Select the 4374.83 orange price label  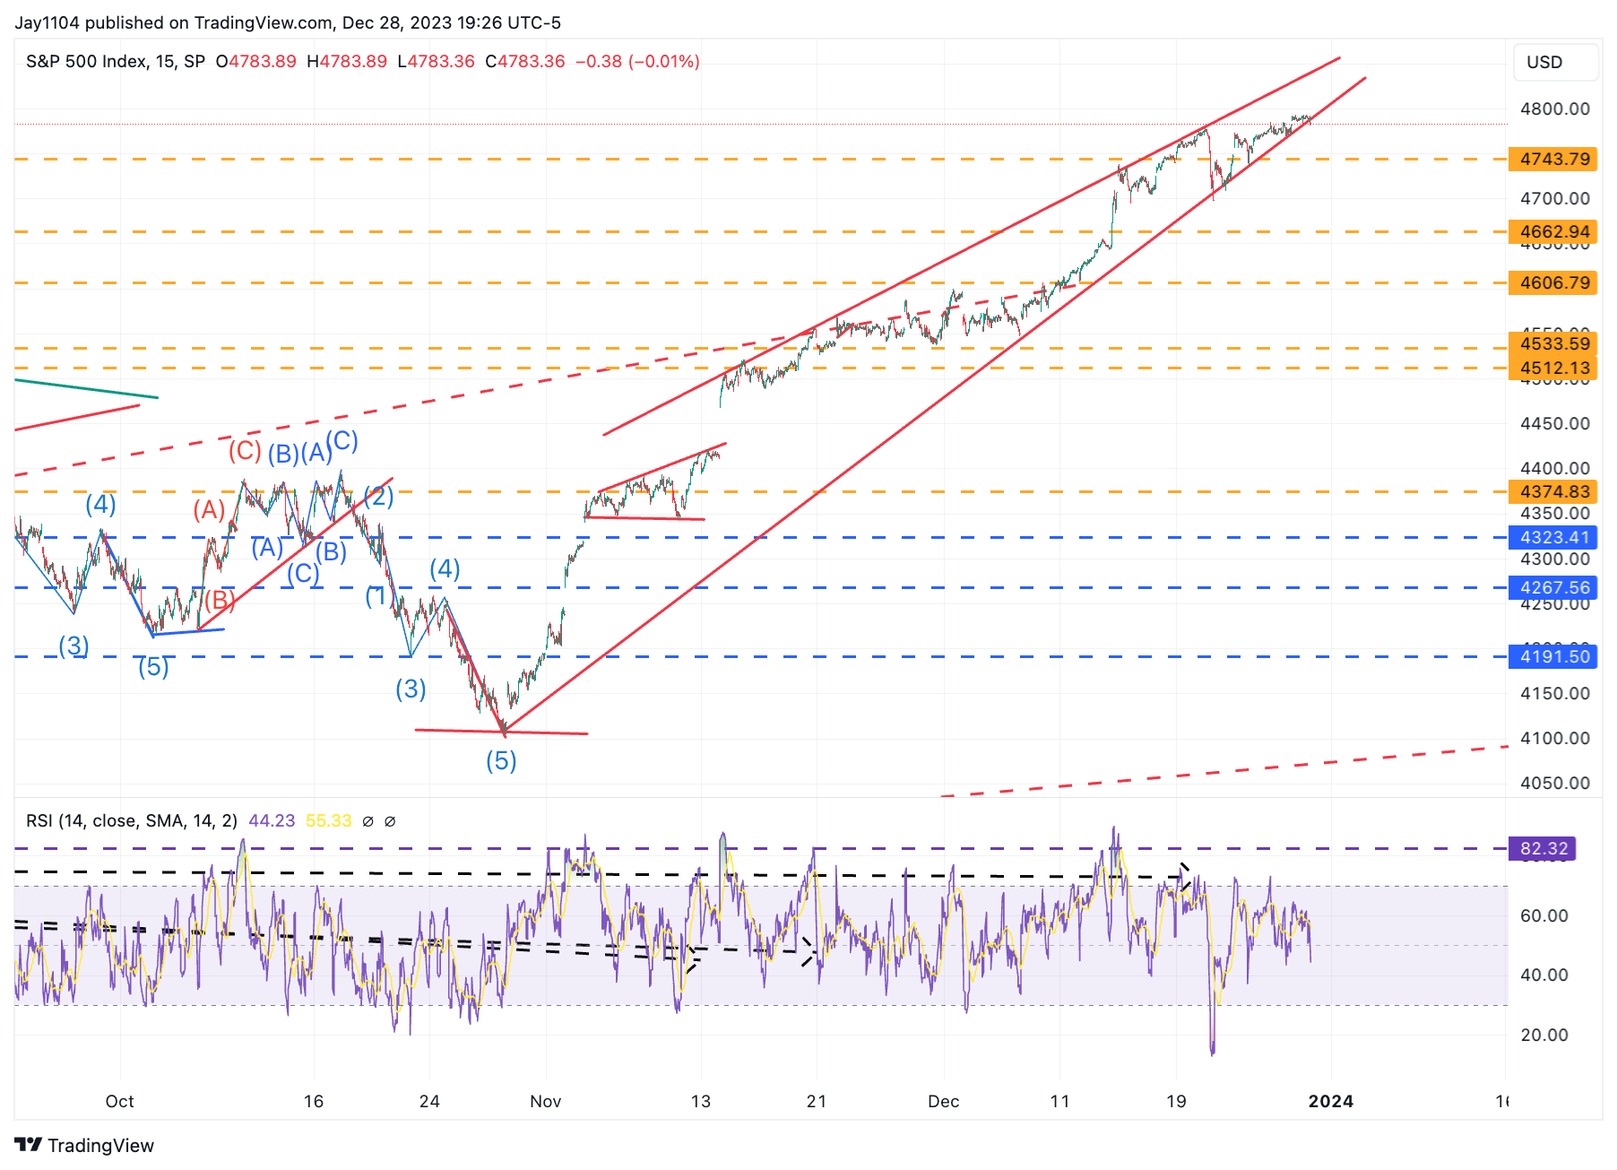coord(1554,491)
